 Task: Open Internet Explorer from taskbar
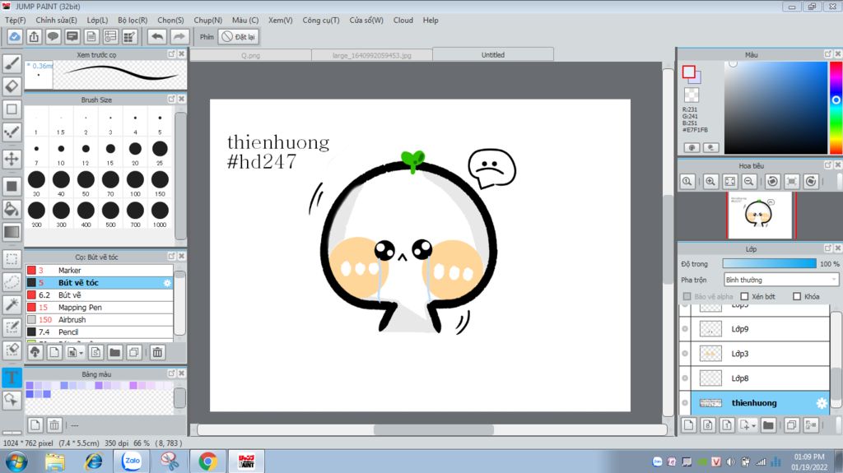tap(94, 461)
